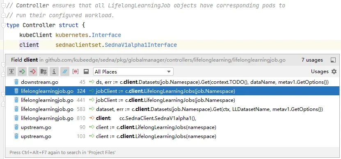The width and height of the screenshot is (341, 159).
Task: Collapse fold marker at 'run their configured workload' line
Action: [x=3, y=16]
